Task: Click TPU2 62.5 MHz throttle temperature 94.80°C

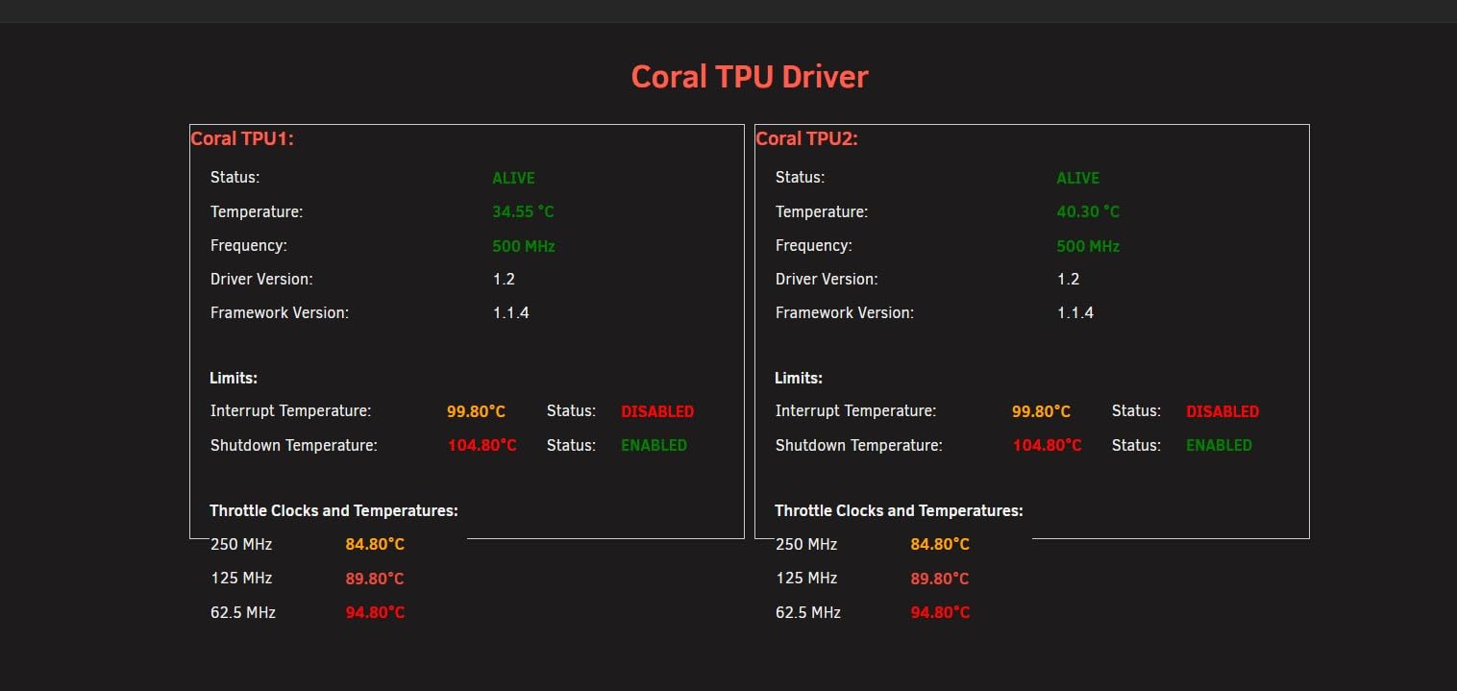Action: pos(940,612)
